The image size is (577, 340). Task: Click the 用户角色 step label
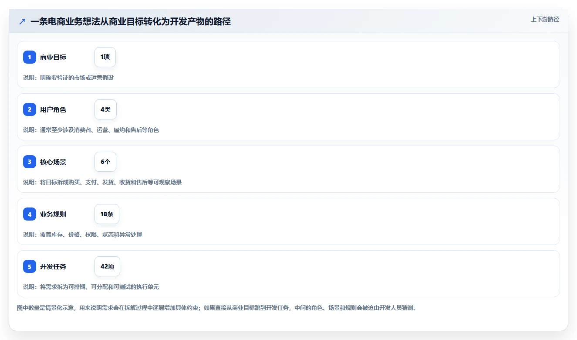coord(53,109)
